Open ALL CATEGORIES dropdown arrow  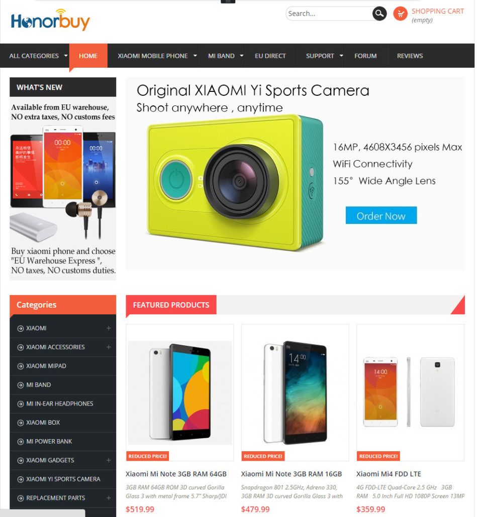tap(66, 56)
